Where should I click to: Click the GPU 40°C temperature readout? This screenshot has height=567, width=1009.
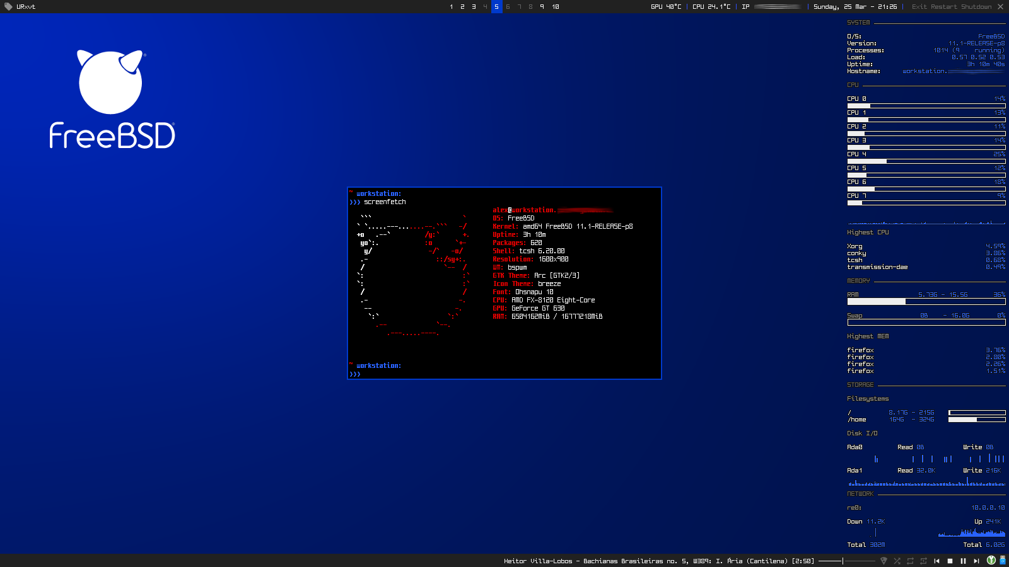[666, 7]
